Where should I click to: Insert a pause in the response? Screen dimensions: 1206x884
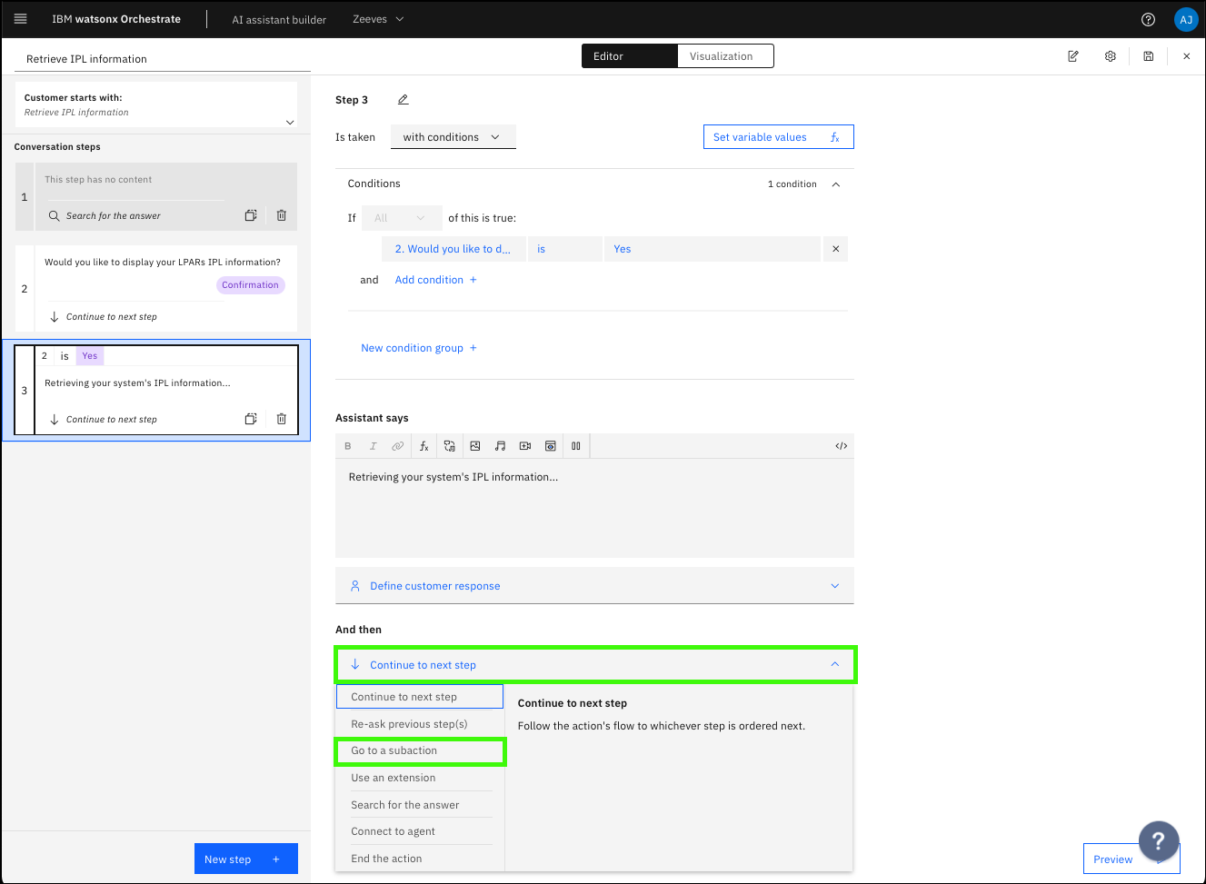tap(575, 446)
